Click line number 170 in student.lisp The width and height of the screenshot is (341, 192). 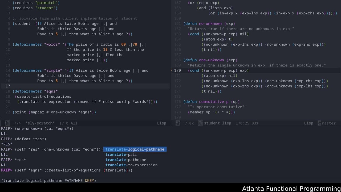(177, 70)
